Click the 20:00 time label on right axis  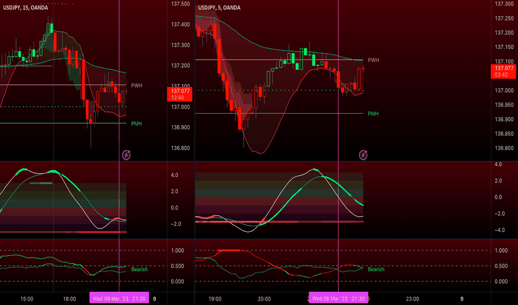[264, 299]
